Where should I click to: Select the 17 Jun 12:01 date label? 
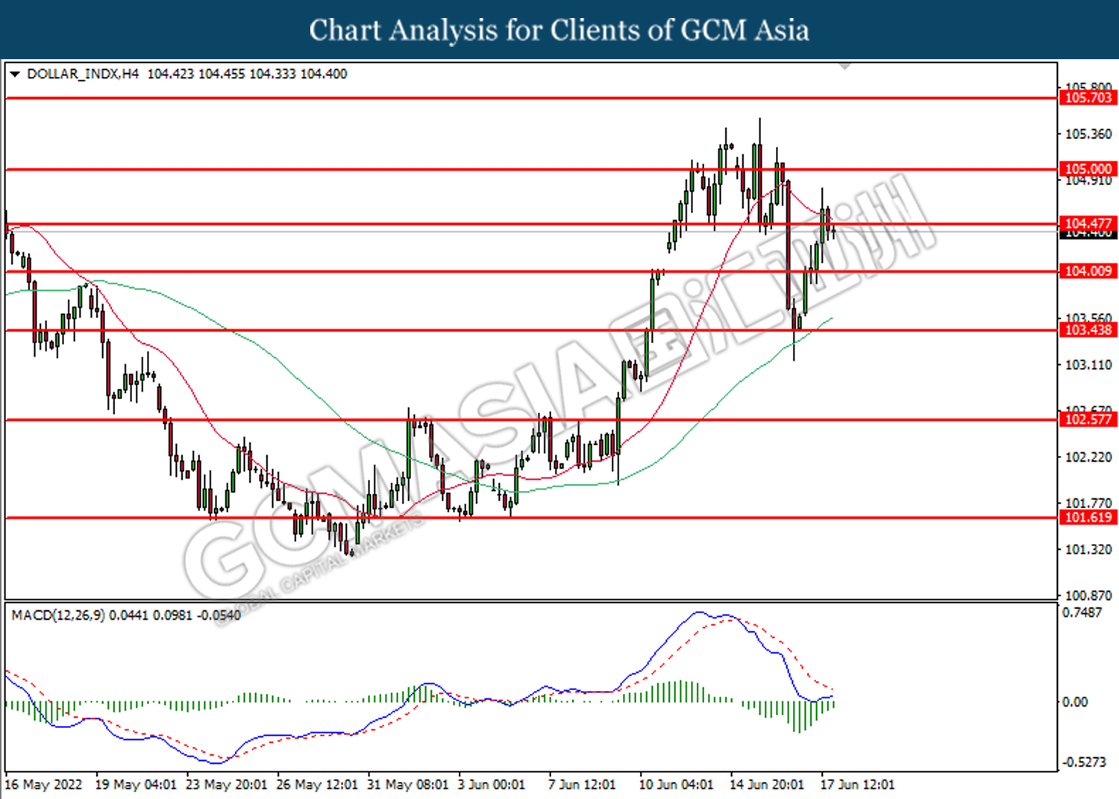click(x=857, y=785)
